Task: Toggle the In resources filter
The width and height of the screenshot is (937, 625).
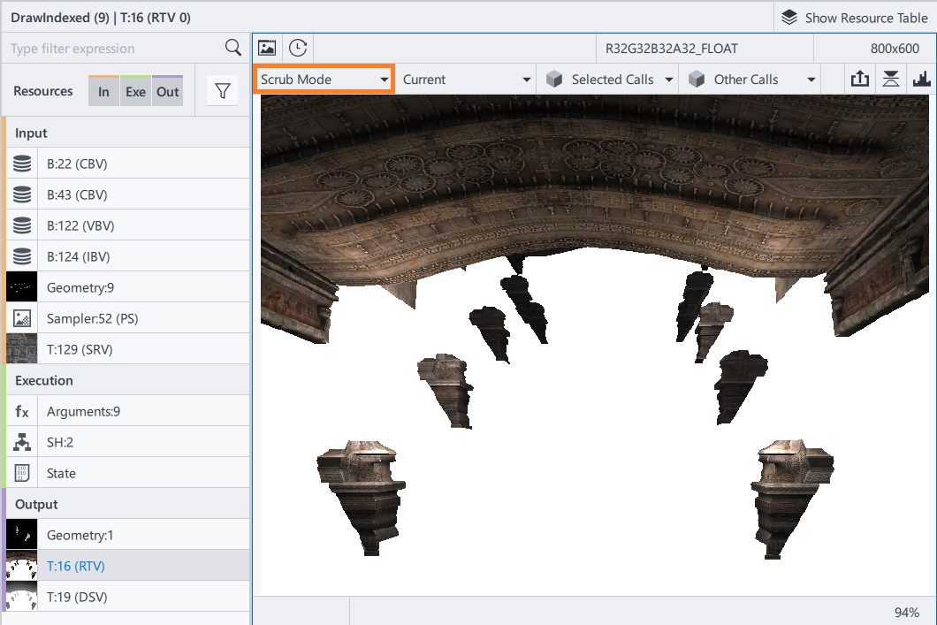Action: [x=103, y=91]
